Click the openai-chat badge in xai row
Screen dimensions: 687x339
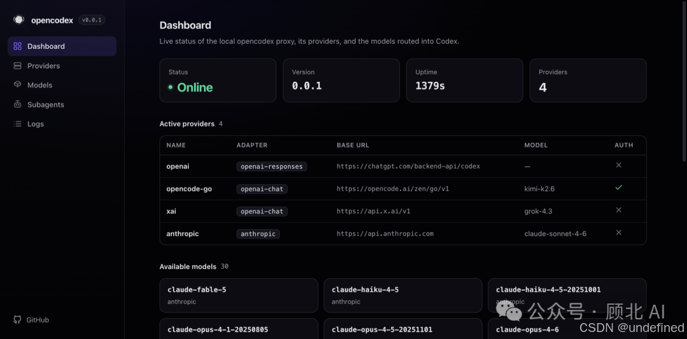262,211
